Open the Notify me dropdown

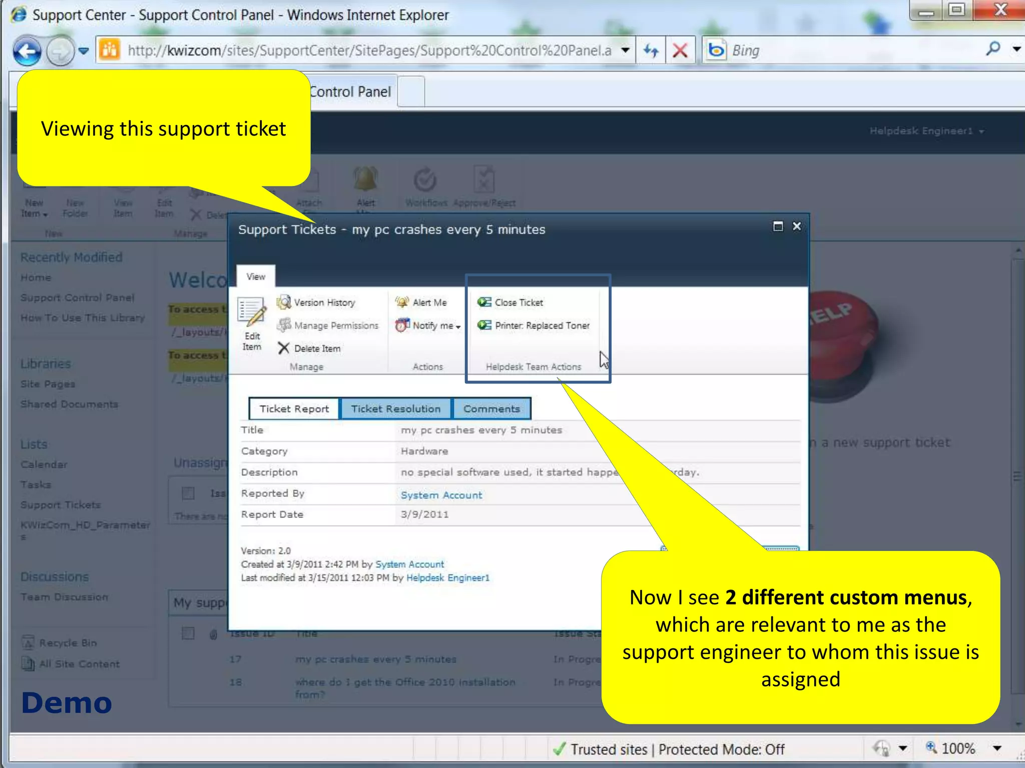tap(428, 325)
